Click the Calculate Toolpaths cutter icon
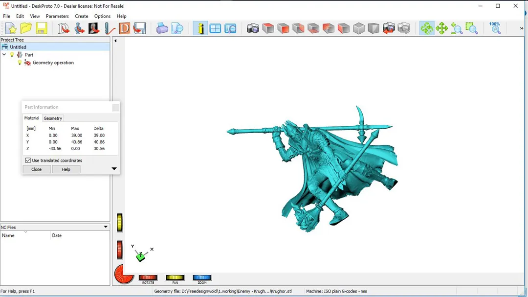 [110, 28]
